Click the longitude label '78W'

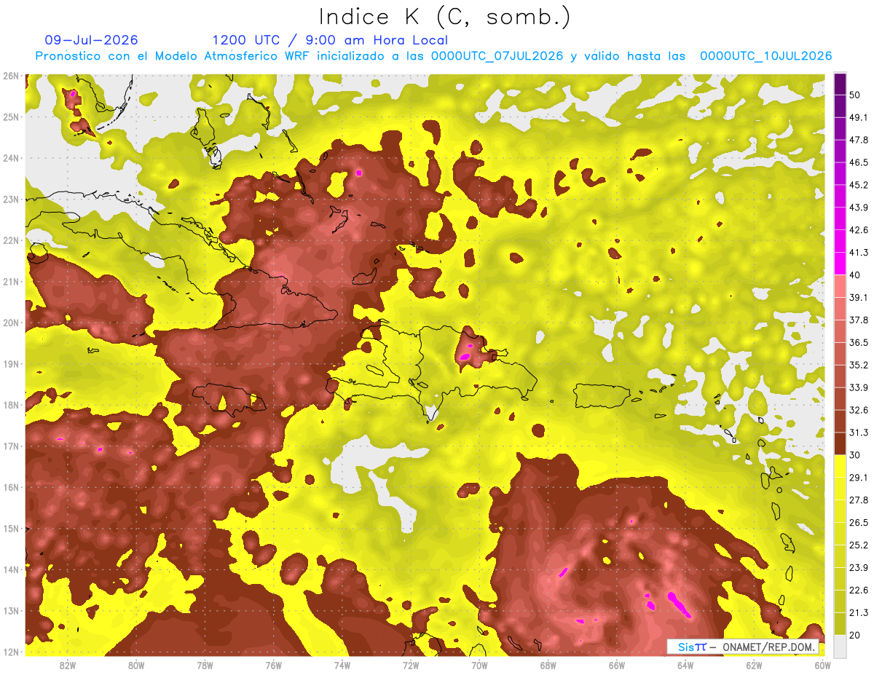205,665
